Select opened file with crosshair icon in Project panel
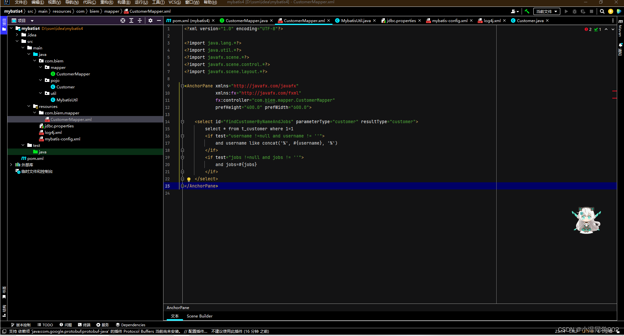The image size is (624, 336). point(123,20)
